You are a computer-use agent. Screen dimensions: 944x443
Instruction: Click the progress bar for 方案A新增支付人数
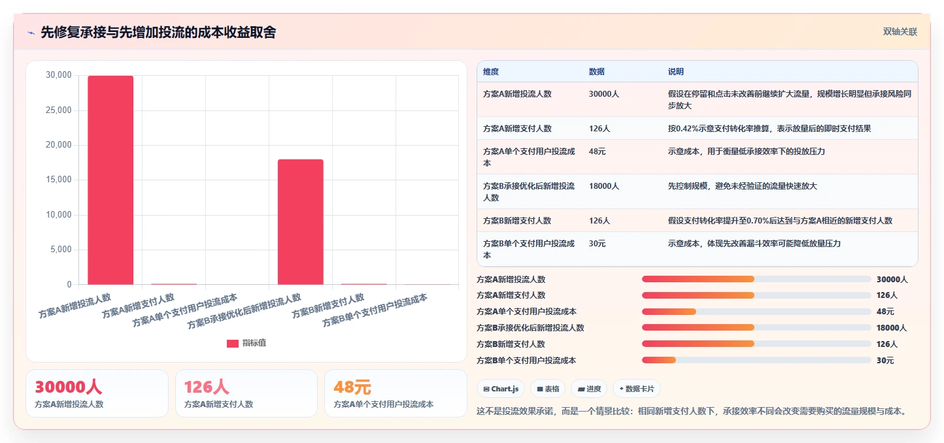pos(756,295)
